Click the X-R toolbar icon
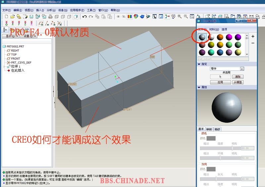This screenshot has height=187, width=265. pos(13,23)
